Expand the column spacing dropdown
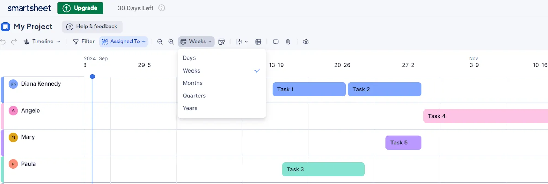The image size is (548, 184). pyautogui.click(x=242, y=42)
